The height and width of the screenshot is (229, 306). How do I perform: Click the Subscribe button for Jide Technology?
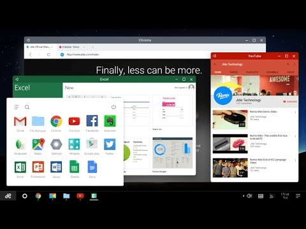290,102
